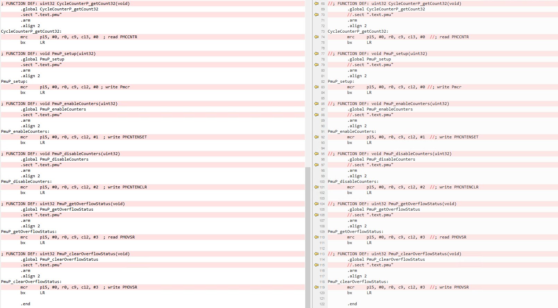The height and width of the screenshot is (308, 558).
Task: Click left pane '; FUNCTION DEF: void PmuP_setup(uint32)' line
Action: click(153, 54)
